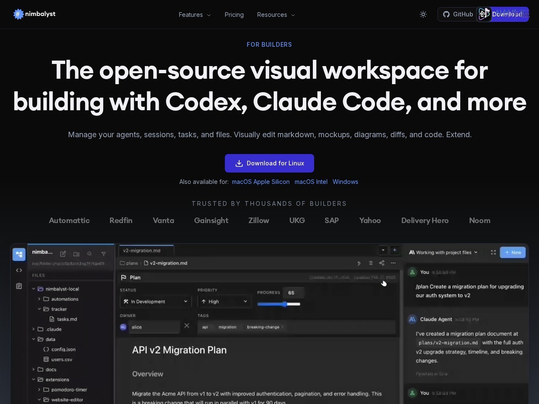
Task: Select the file tree view icon in app sidebar
Action: pos(19,254)
